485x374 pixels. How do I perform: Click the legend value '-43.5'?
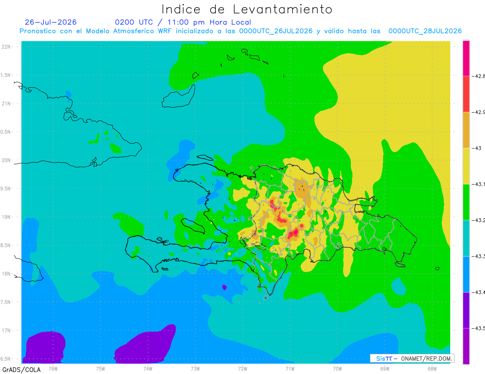coord(479,328)
